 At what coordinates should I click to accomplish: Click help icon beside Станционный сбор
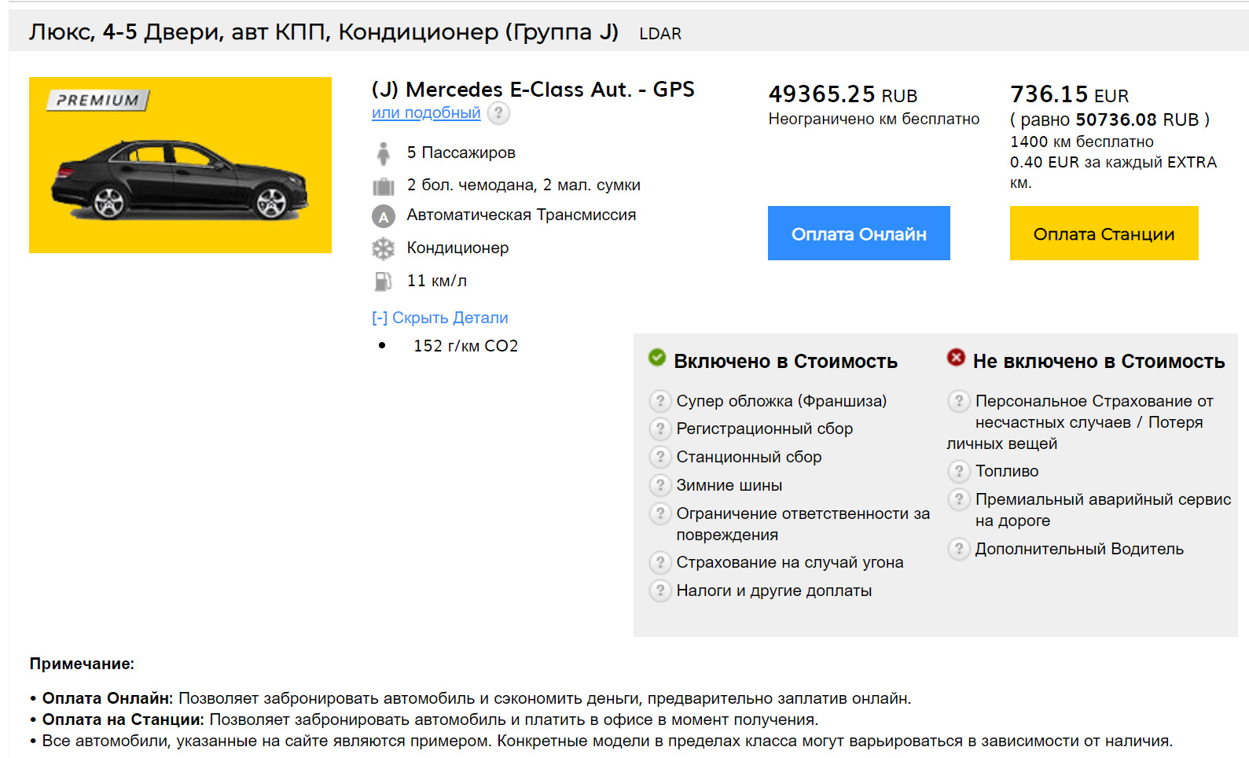tap(659, 457)
